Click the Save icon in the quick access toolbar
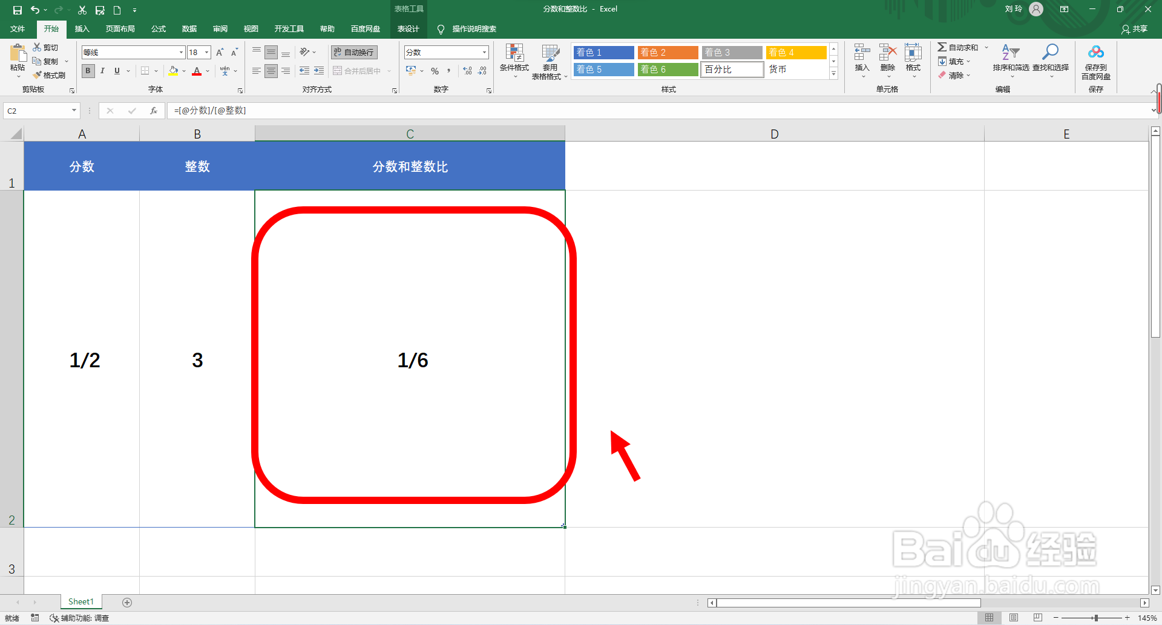 tap(17, 10)
